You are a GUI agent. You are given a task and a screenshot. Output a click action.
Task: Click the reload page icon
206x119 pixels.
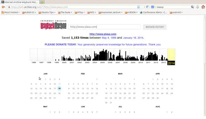pyautogui.click(x=147, y=7)
